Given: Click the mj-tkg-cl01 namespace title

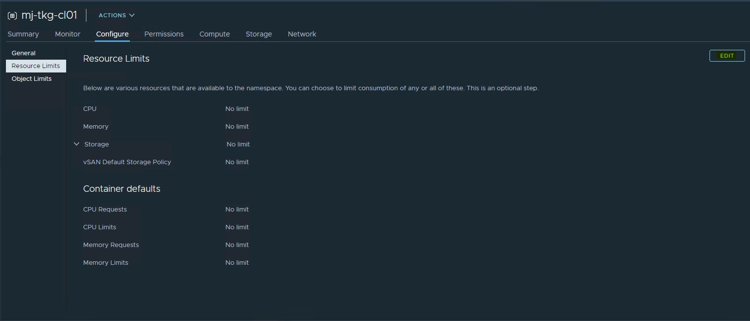Looking at the screenshot, I should [49, 15].
